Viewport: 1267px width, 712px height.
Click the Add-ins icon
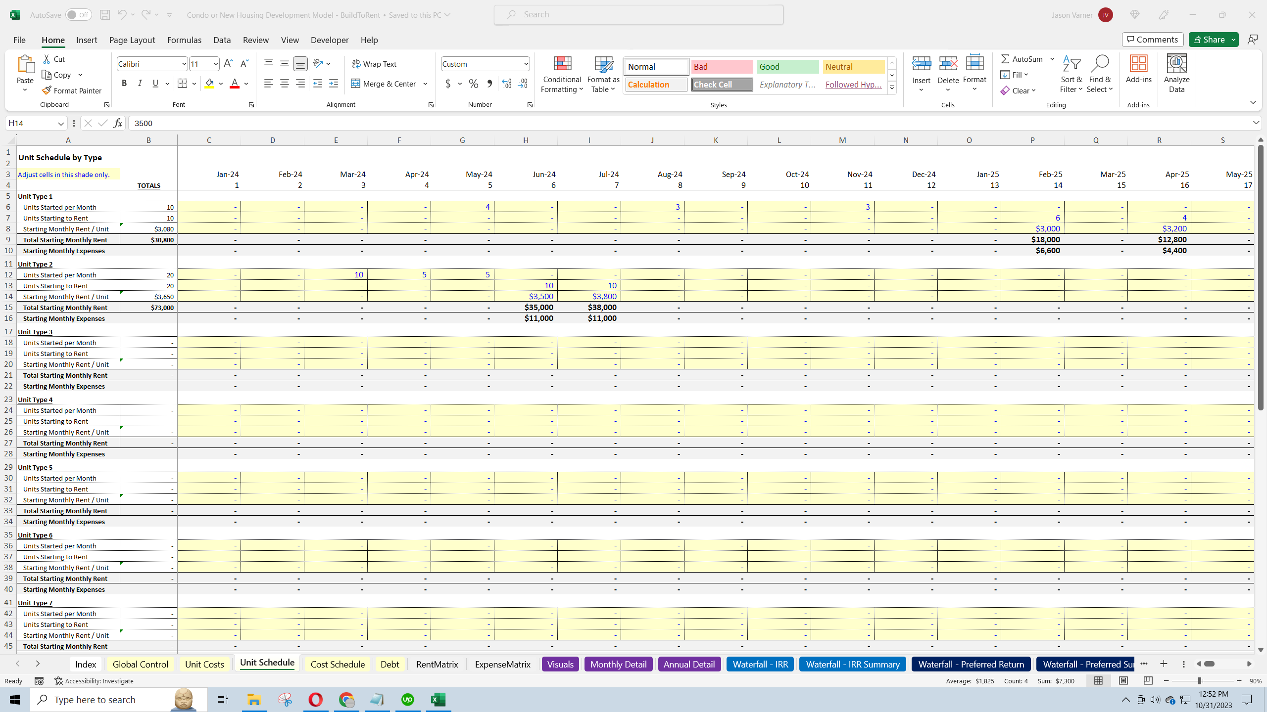[1138, 64]
